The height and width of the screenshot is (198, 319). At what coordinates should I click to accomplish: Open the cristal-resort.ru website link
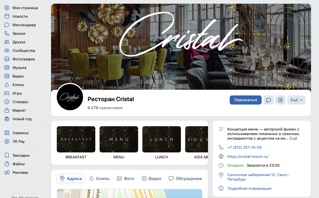click(248, 157)
